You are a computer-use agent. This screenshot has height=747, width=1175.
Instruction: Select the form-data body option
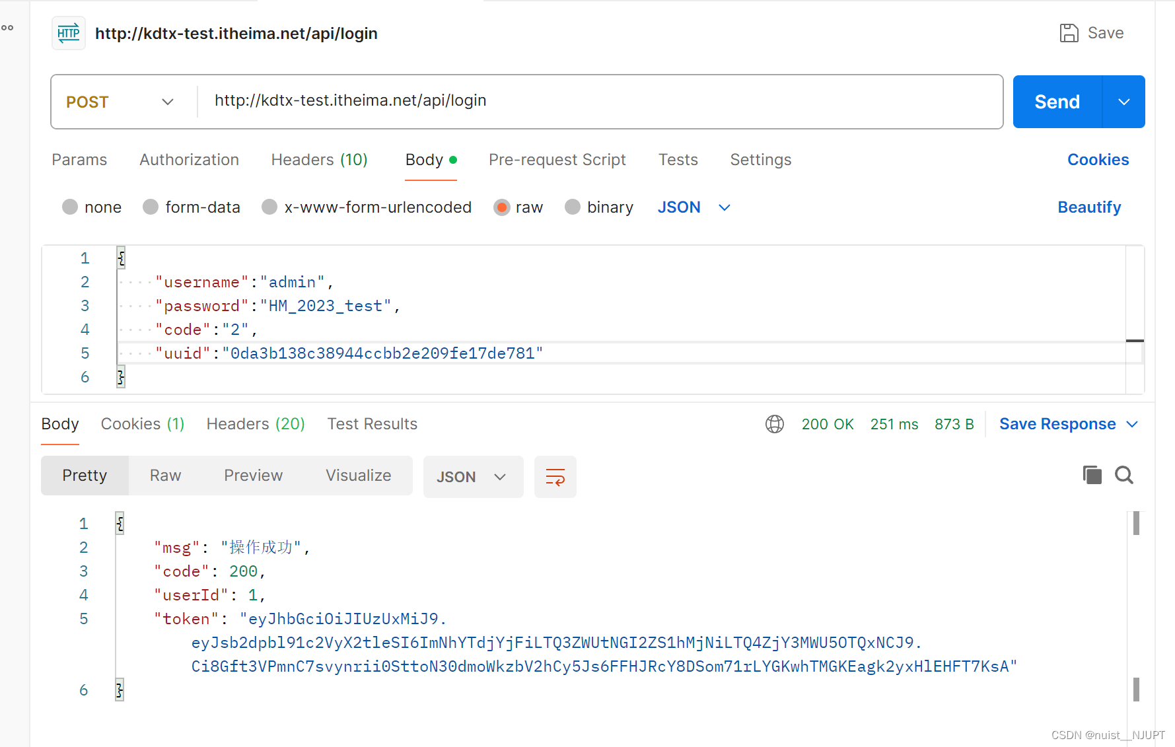coord(151,207)
